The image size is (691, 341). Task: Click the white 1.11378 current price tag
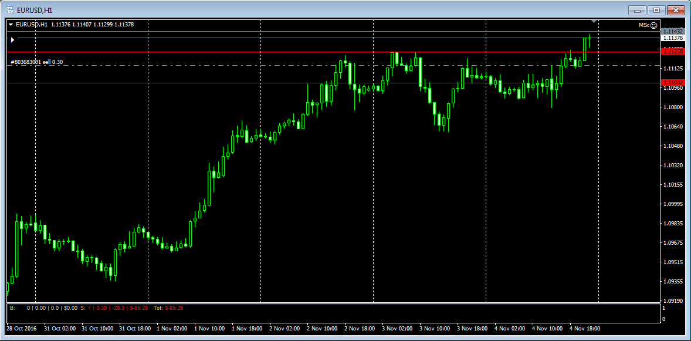672,38
